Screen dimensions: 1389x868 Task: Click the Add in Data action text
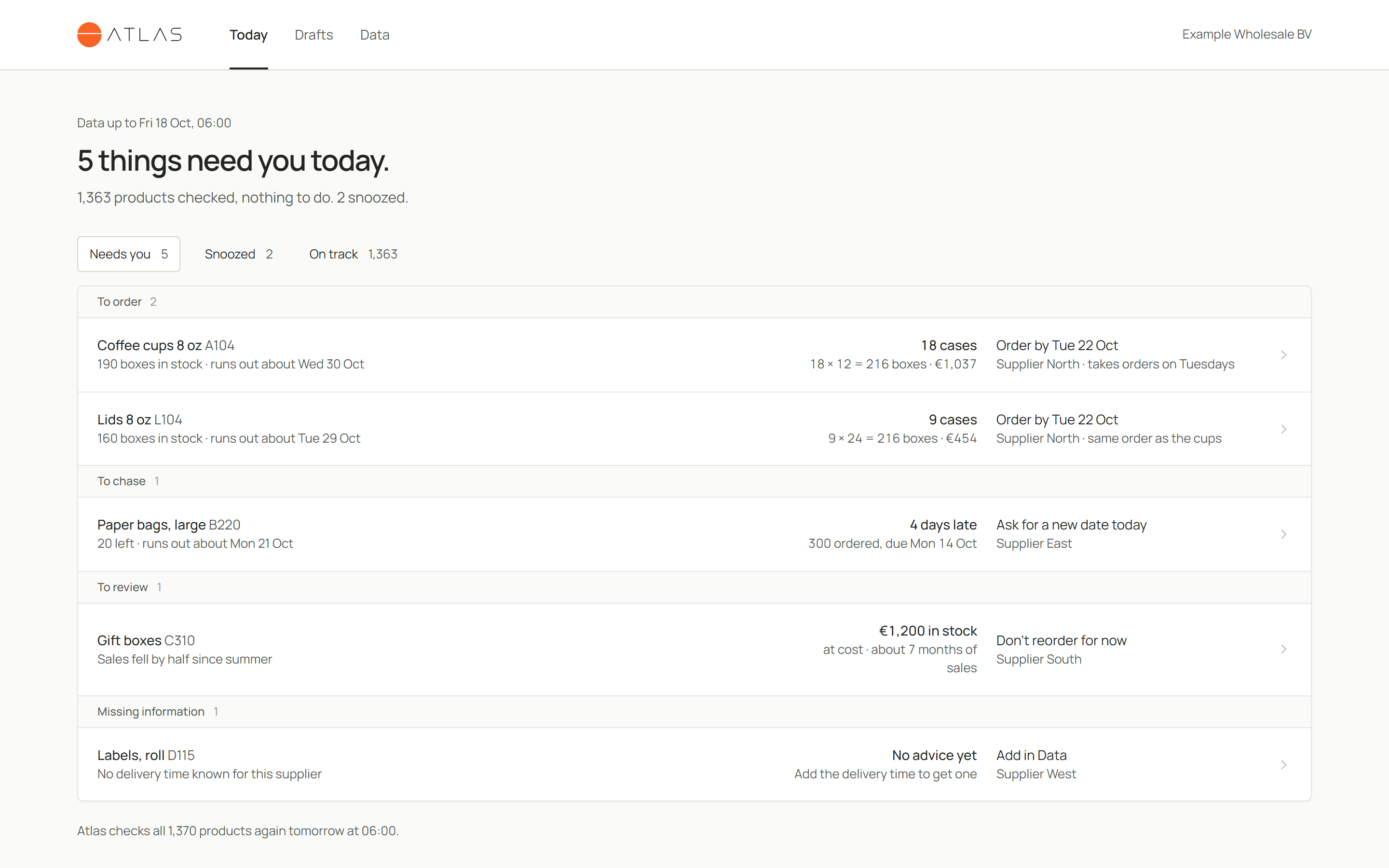pos(1032,756)
